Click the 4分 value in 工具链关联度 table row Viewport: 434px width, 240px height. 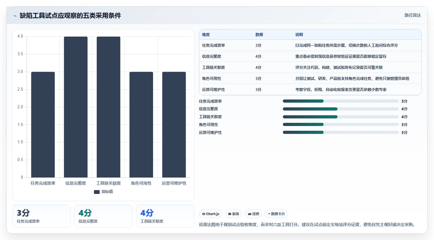[258, 68]
